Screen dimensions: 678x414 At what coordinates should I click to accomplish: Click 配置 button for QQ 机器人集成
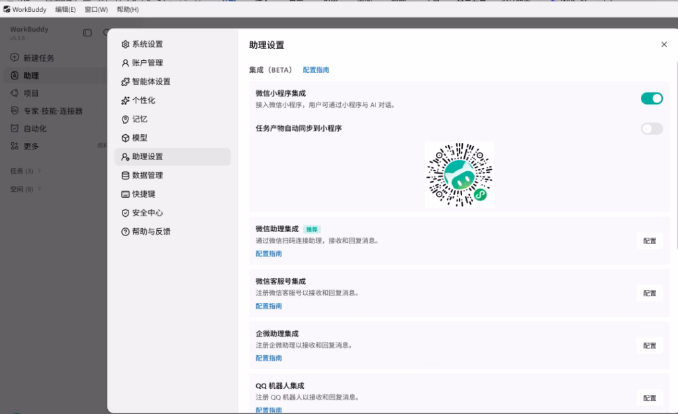(650, 398)
